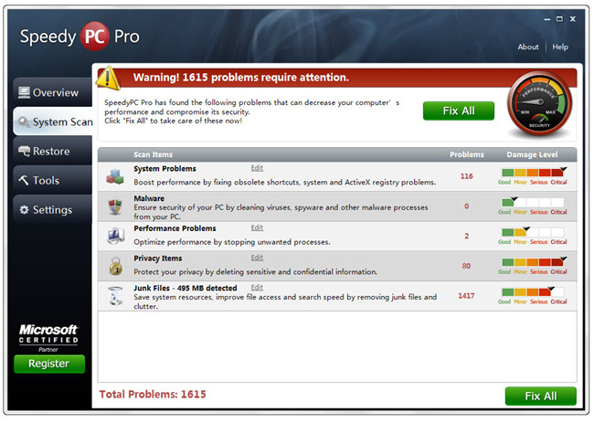Image resolution: width=594 pixels, height=423 pixels.
Task: Click the Privacy Items damage level bar
Action: [533, 262]
